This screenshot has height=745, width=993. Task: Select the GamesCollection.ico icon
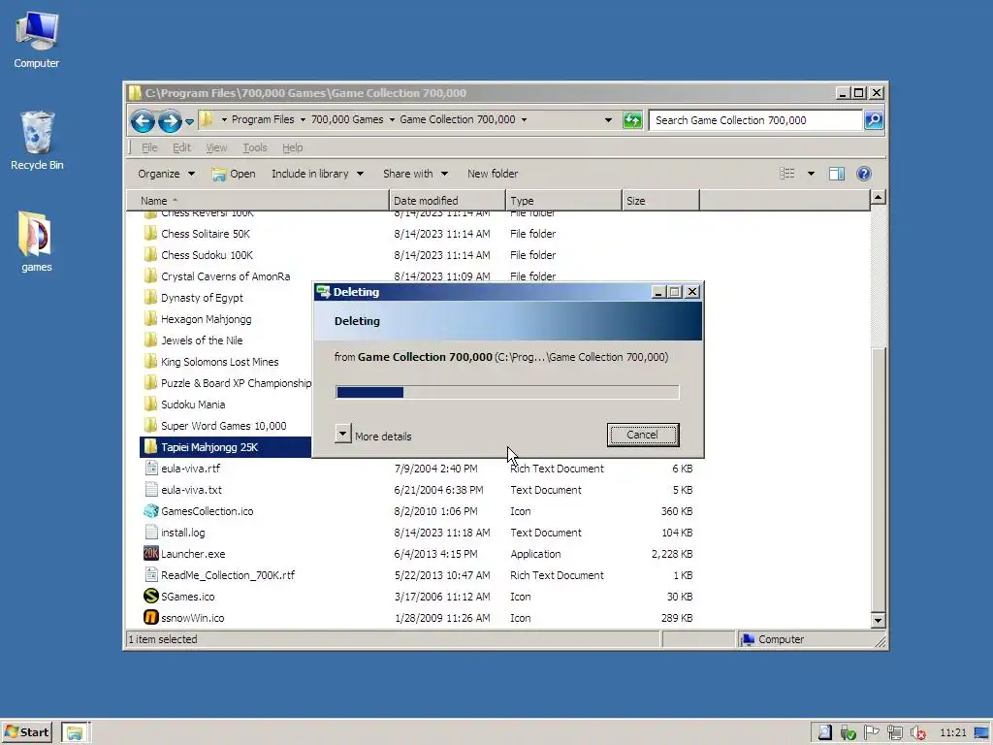click(x=150, y=511)
